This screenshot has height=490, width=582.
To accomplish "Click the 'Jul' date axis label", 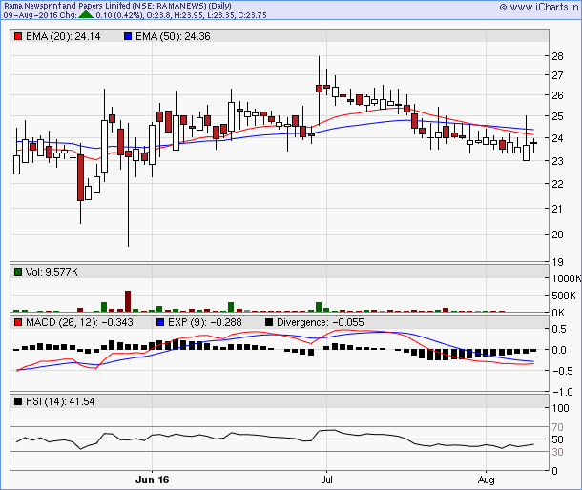I will point(326,480).
